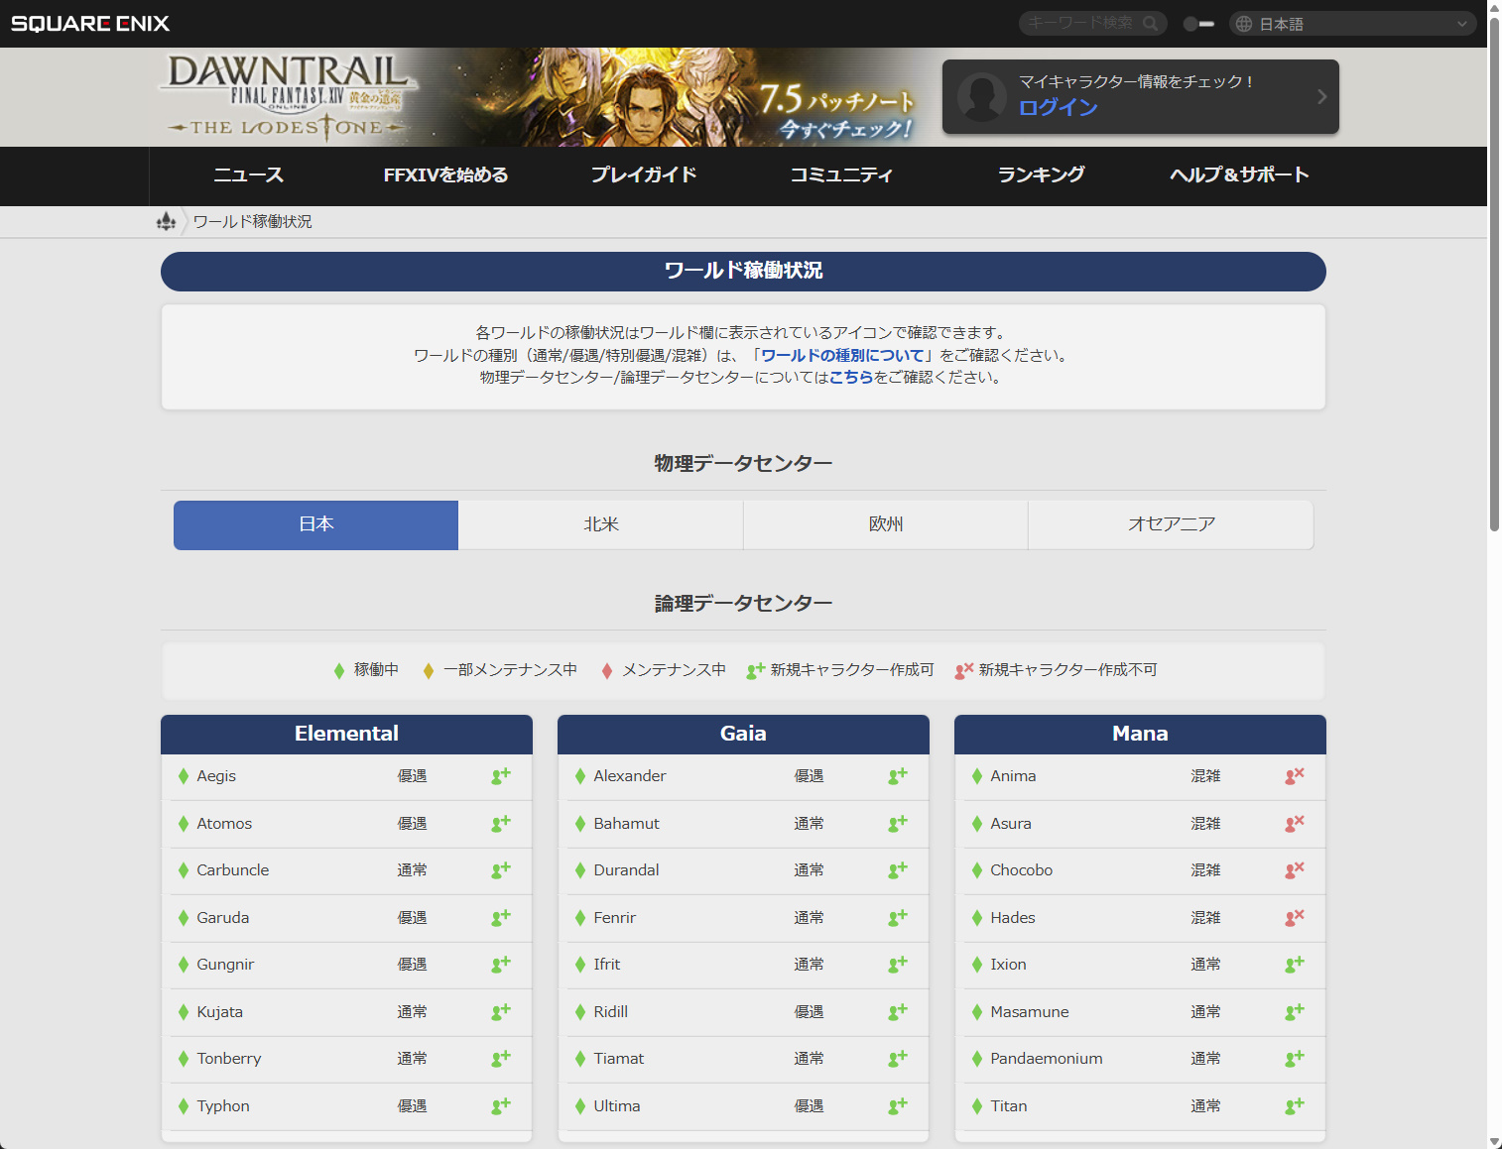This screenshot has width=1502, height=1149.
Task: Click the Atomos character creation available icon
Action: click(x=501, y=823)
